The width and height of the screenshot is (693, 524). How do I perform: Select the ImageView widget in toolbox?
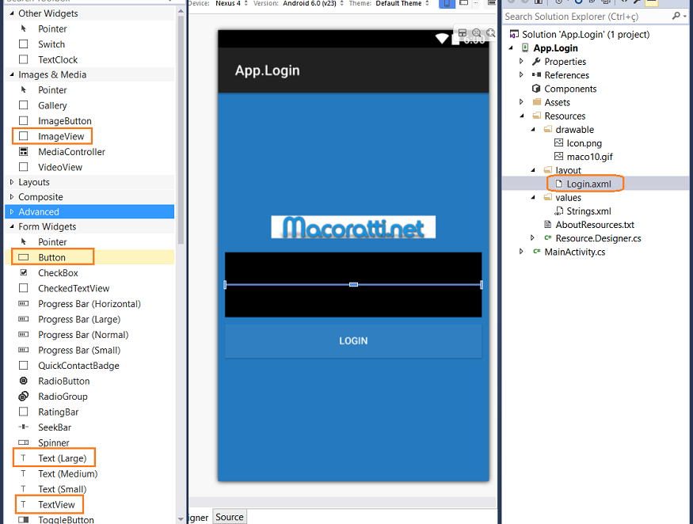point(60,136)
